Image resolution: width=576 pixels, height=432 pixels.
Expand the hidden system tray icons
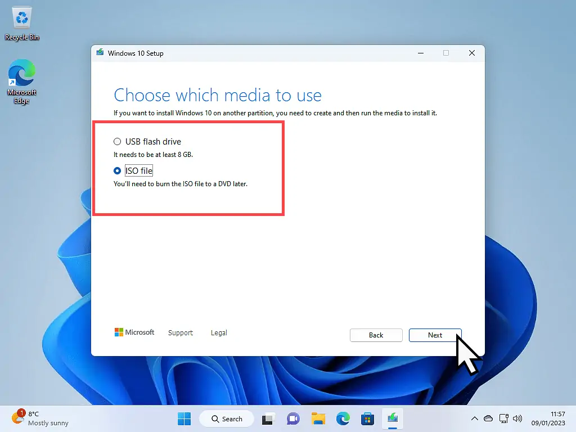click(475, 418)
